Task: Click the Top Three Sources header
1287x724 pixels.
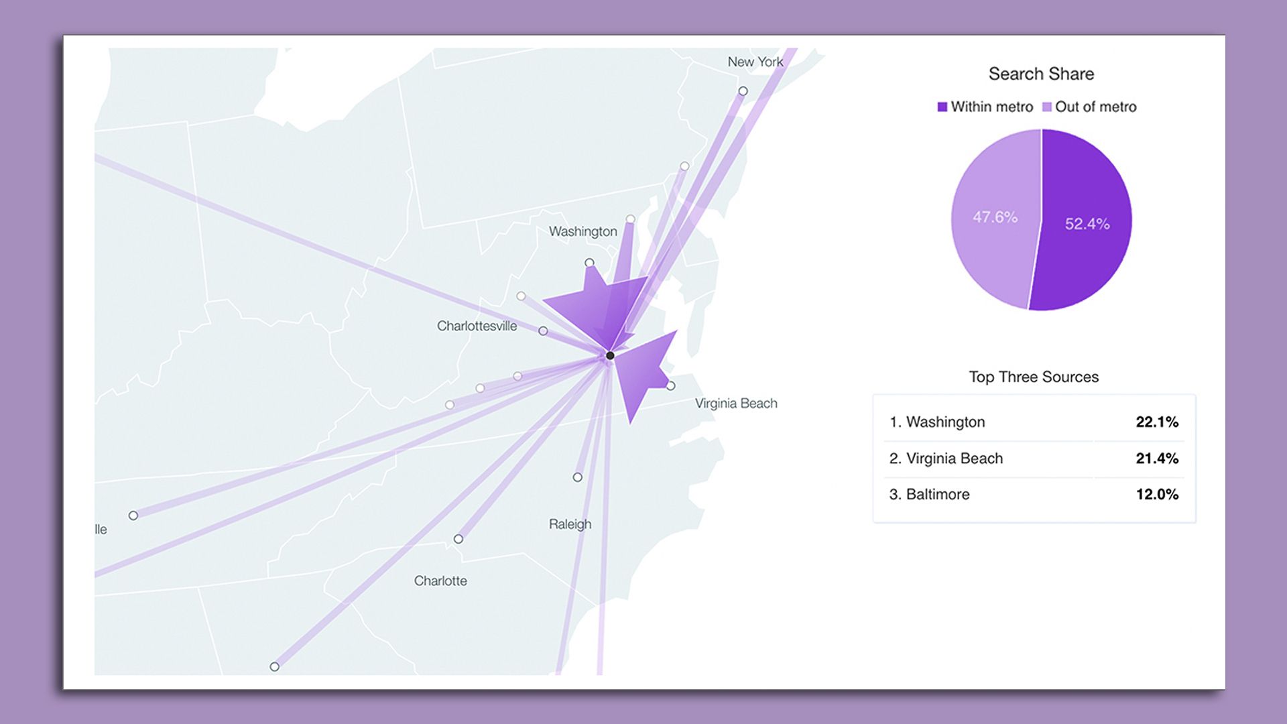Action: (1032, 377)
